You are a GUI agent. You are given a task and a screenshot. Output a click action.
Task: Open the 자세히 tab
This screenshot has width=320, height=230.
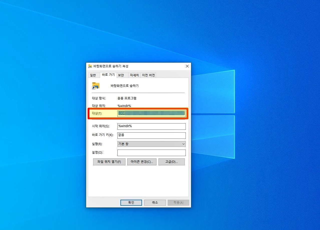[134, 75]
